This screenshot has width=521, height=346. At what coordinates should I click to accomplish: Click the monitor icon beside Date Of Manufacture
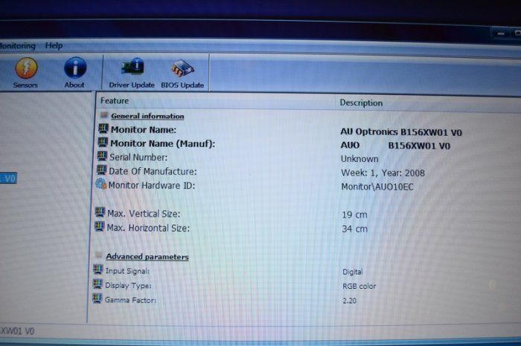[101, 170]
